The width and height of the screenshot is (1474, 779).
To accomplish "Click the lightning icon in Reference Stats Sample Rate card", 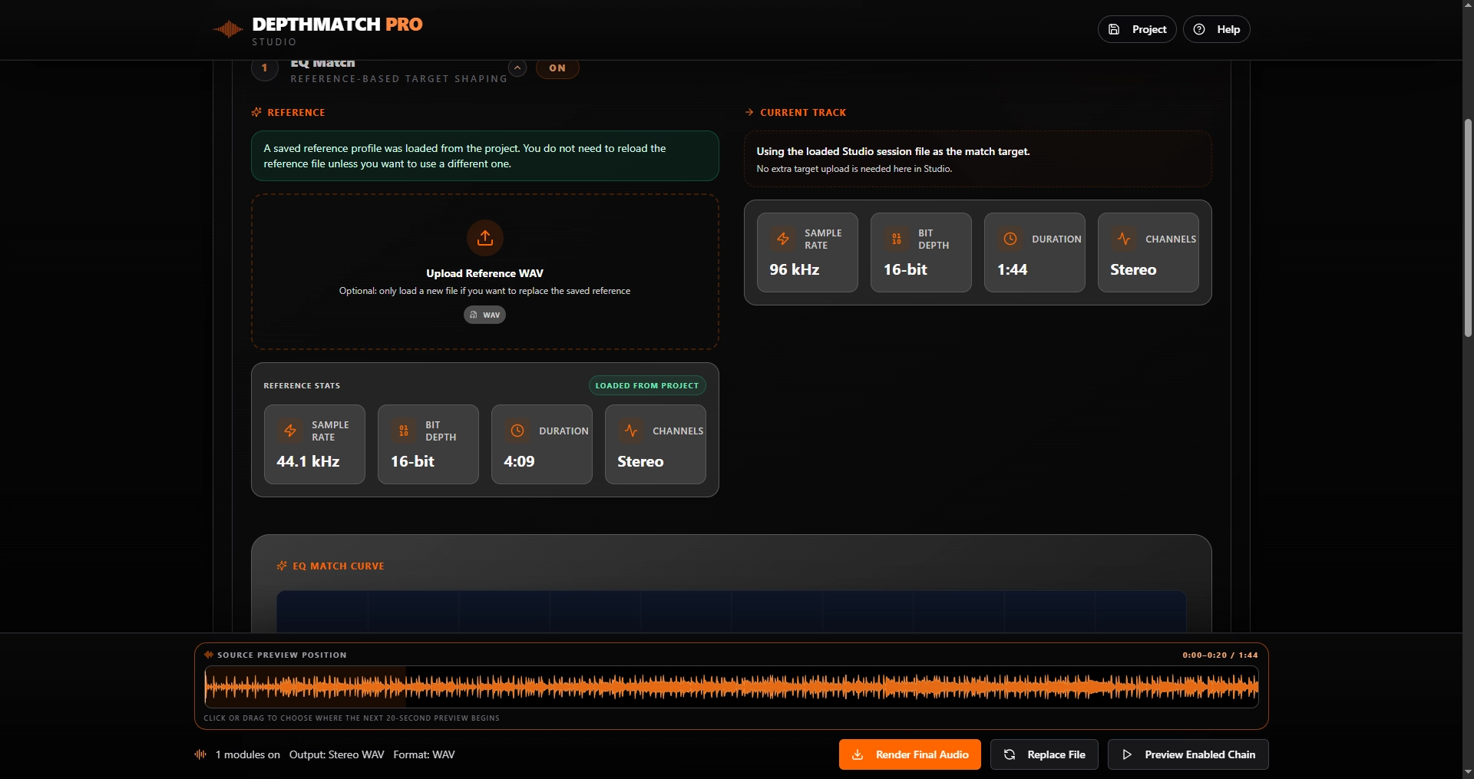I will 290,431.
